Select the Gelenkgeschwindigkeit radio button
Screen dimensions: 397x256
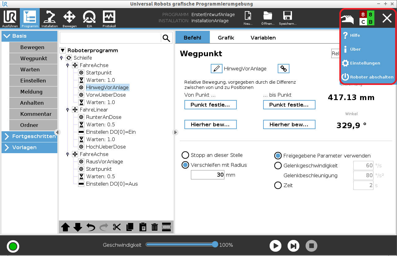pos(278,166)
